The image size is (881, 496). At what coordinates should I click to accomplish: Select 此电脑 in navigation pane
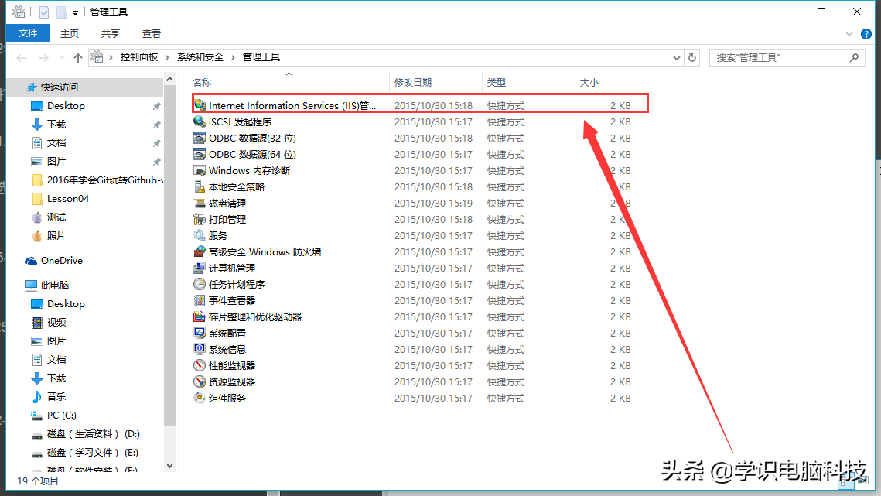coord(54,285)
